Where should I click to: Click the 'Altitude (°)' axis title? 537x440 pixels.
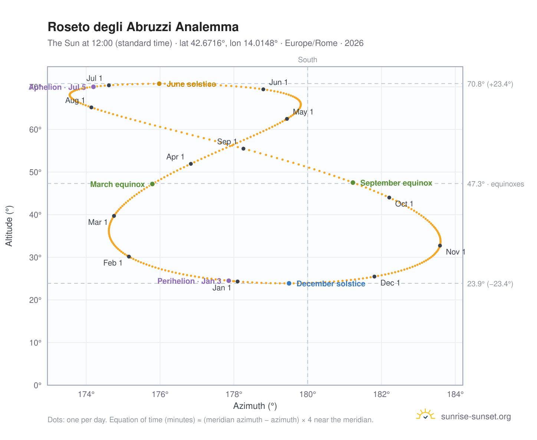tap(9, 226)
